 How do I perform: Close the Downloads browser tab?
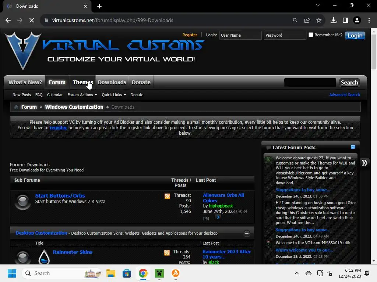[x=85, y=6]
